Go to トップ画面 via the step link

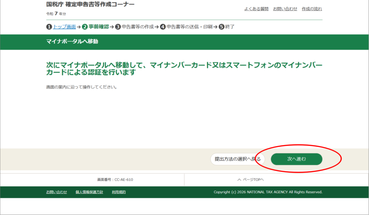[x=64, y=27]
